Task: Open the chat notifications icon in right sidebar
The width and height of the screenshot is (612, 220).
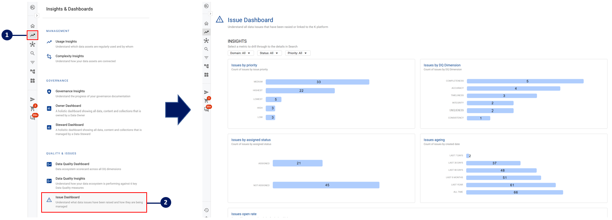Action: [x=207, y=109]
